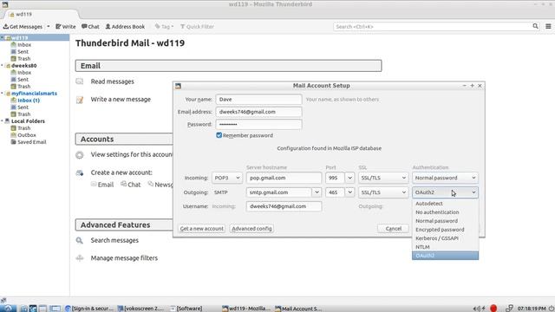Image resolution: width=555 pixels, height=312 pixels.
Task: Choose NTLM authentication option
Action: pos(445,247)
